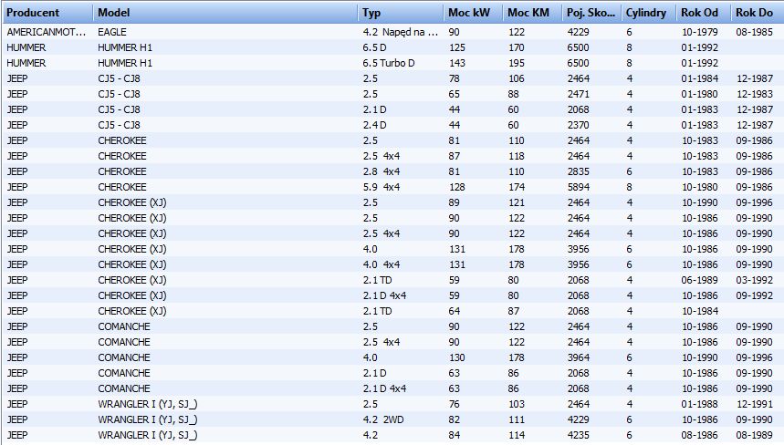
Task: Click the 103 KM power cell
Action: [x=517, y=404]
